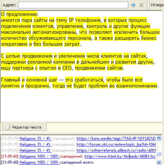The width and height of the screenshot is (164, 165).
Task: Click the scroll down arrow in log
Action: click(x=159, y=162)
